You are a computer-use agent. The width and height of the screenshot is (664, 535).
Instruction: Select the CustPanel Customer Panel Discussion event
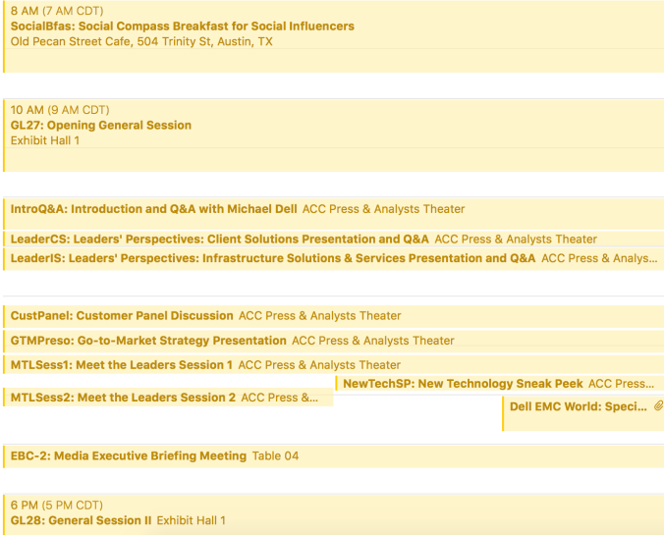(x=123, y=316)
